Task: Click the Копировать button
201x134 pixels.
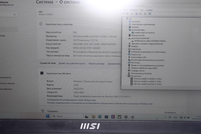Action: coord(170,112)
